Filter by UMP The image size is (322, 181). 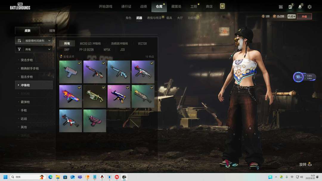(x=67, y=50)
